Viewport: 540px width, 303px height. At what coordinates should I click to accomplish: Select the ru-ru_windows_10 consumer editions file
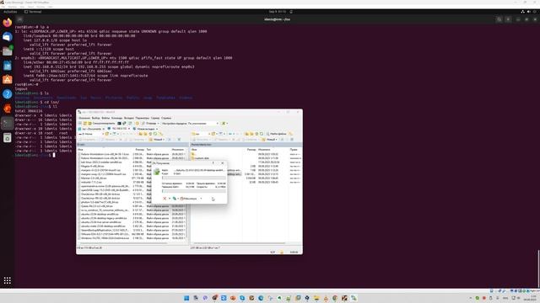tap(105, 210)
